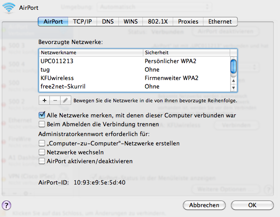Remove network using the minus button
This screenshot has width=280, height=217.
(55, 100)
